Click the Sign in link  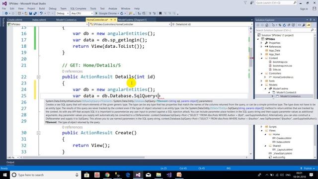(x=304, y=9)
